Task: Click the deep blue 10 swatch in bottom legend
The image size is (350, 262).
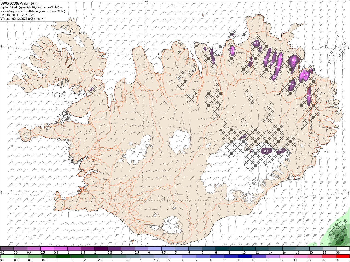Action: click(245, 256)
